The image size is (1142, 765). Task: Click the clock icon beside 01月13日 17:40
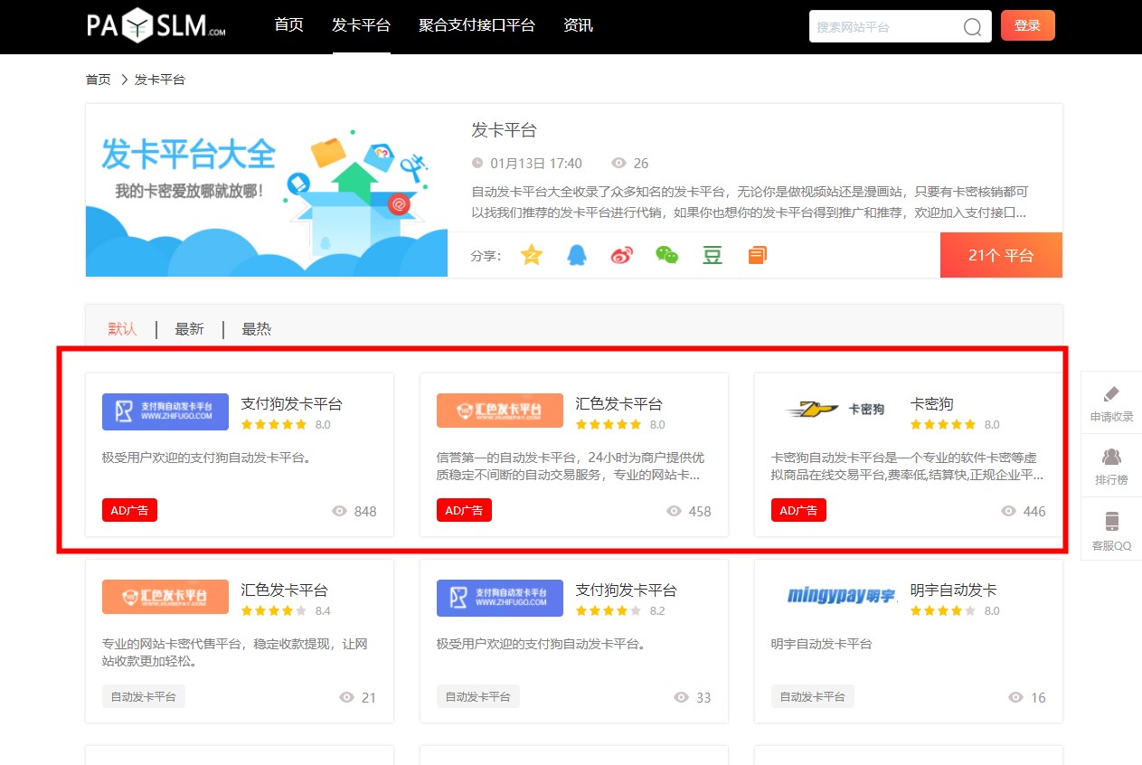(x=477, y=164)
